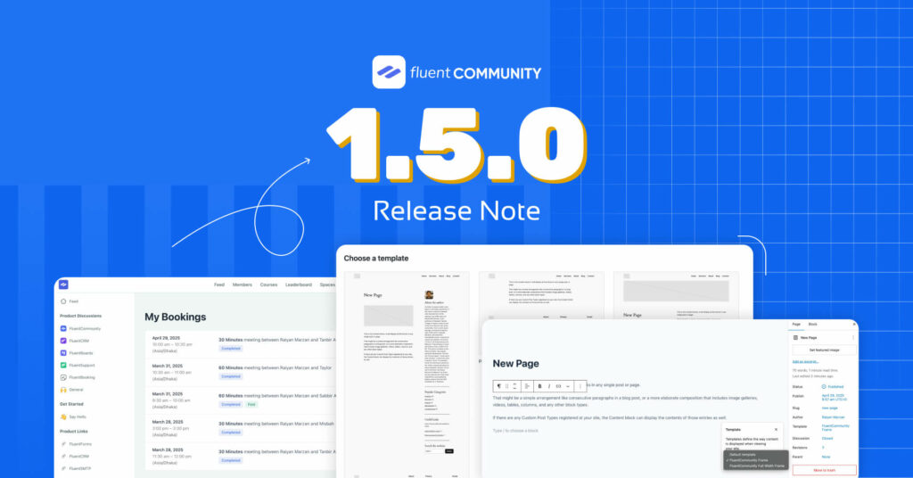This screenshot has width=913, height=478.
Task: Go to Leaderboard in the top navigation
Action: (298, 284)
